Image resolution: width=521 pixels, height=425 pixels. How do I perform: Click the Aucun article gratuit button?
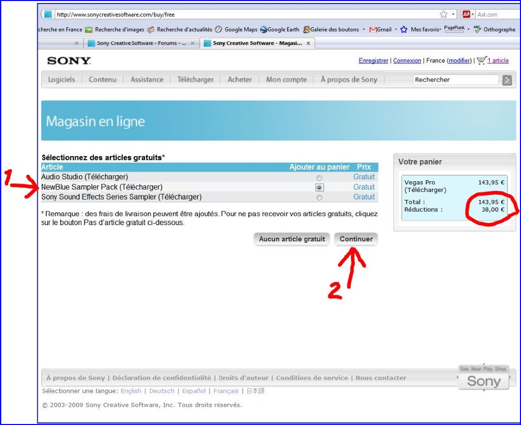292,239
